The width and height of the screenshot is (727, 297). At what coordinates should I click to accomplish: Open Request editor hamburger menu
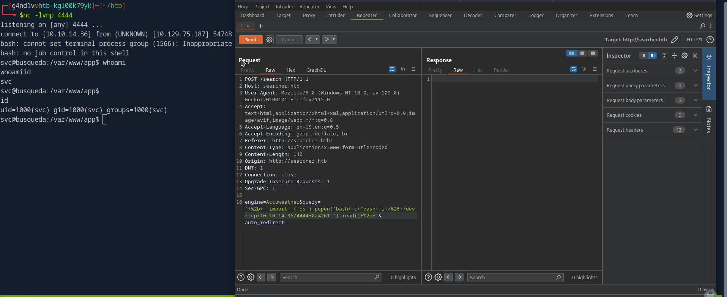pos(413,69)
